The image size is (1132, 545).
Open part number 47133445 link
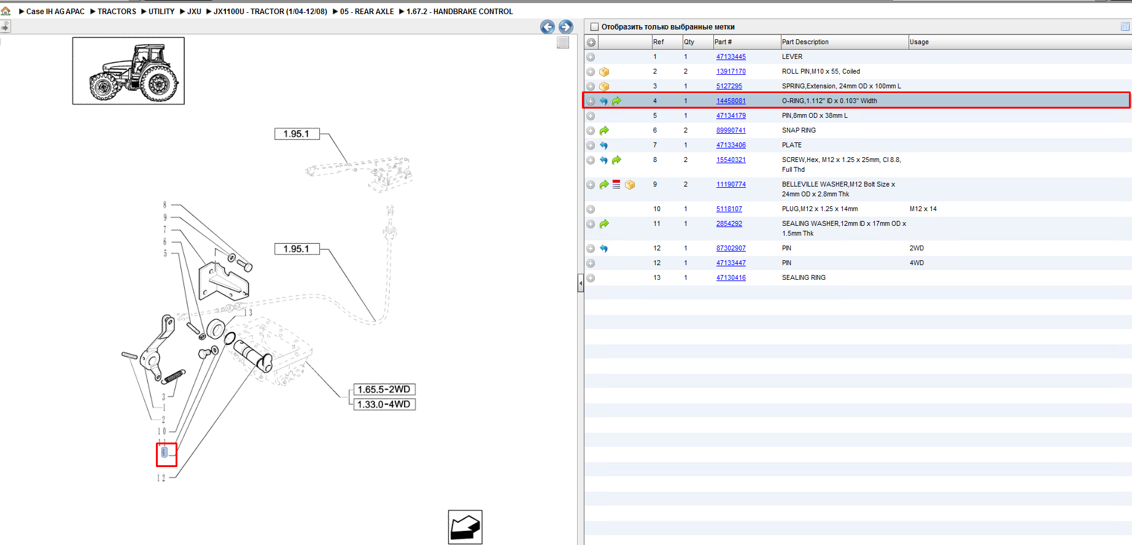(731, 56)
